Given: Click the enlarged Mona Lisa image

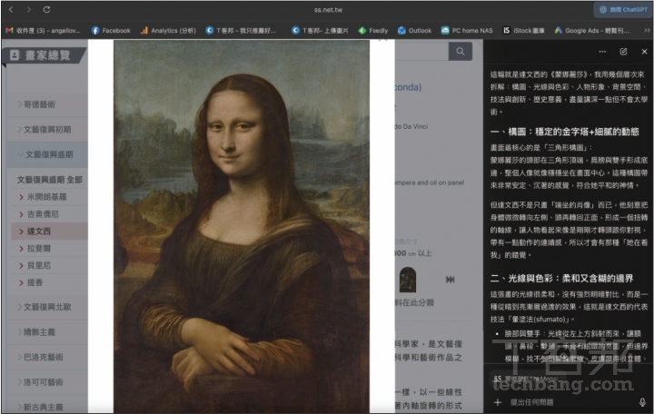Looking at the screenshot, I should (242, 226).
